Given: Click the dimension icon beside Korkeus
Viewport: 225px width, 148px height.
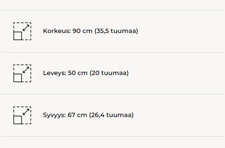Looking at the screenshot, I should coord(22,31).
